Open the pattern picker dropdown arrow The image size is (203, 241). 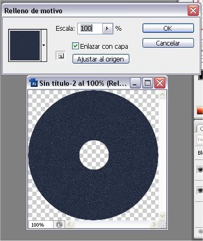click(x=44, y=46)
